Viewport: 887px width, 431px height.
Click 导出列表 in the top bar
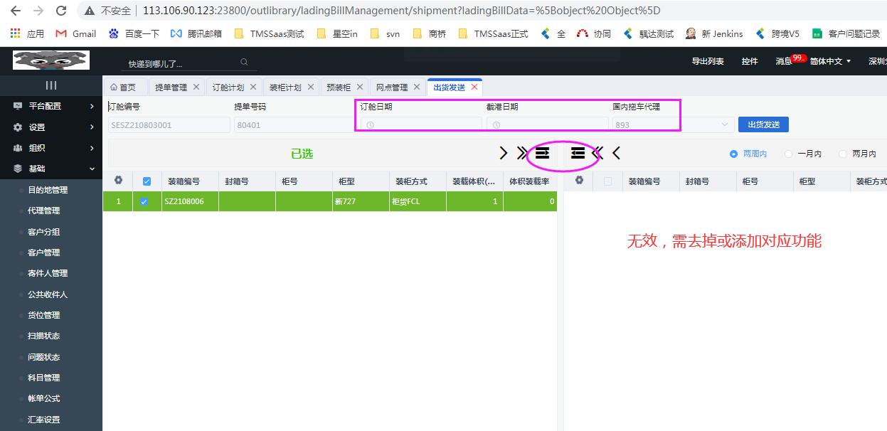coord(708,62)
